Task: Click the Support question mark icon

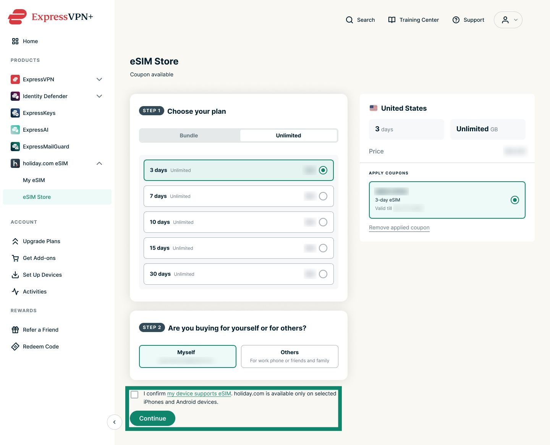Action: click(456, 20)
